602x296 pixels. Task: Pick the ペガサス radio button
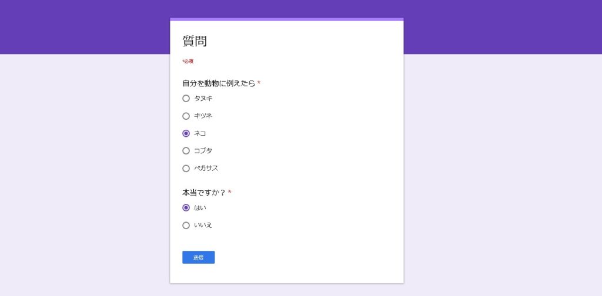tap(186, 169)
